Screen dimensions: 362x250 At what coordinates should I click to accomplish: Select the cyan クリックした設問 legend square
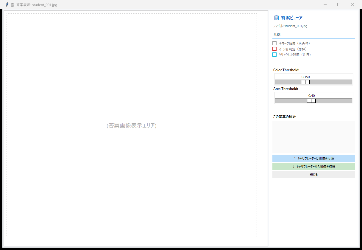(274, 55)
